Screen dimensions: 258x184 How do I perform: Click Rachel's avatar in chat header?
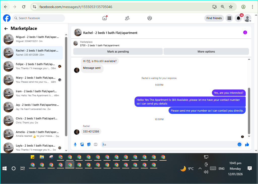click(x=78, y=32)
